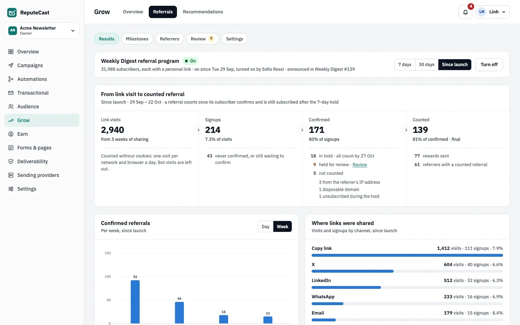Open the Referrals tab
This screenshot has height=325, width=520.
point(163,12)
